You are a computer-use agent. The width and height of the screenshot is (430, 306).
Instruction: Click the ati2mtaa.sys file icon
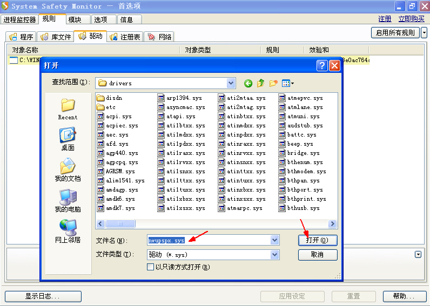click(x=221, y=98)
